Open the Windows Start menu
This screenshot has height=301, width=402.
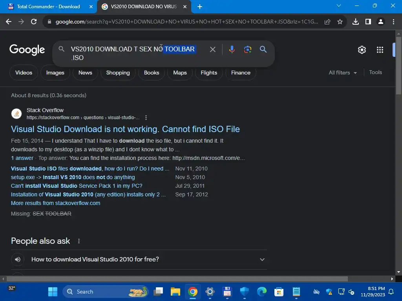pyautogui.click(x=53, y=292)
